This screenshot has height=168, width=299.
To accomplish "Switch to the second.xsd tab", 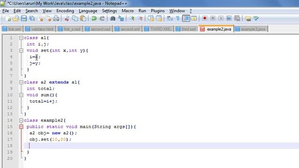I will click(98, 29).
